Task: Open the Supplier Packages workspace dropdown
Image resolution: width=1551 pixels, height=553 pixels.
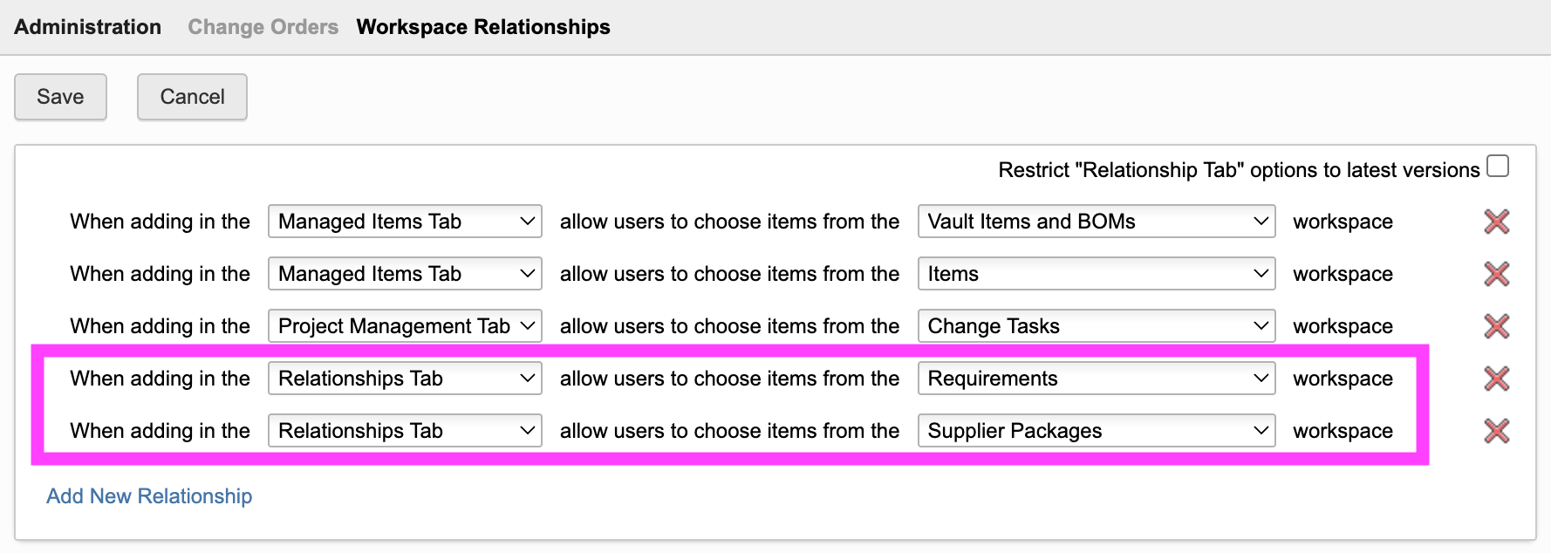Action: [x=1096, y=431]
